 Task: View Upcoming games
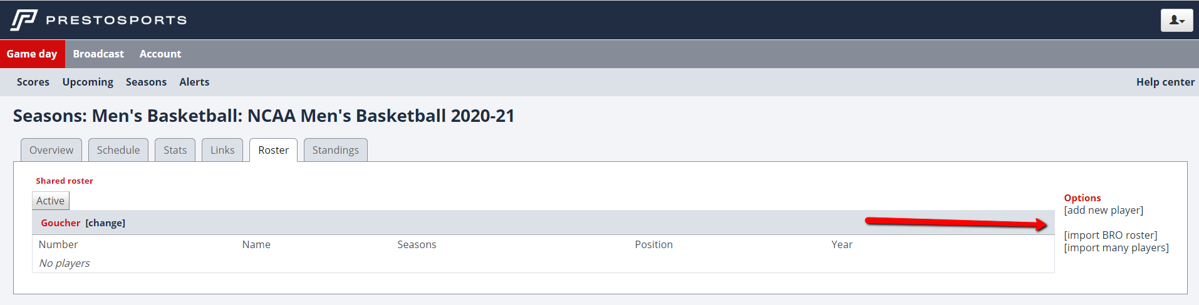tap(88, 82)
